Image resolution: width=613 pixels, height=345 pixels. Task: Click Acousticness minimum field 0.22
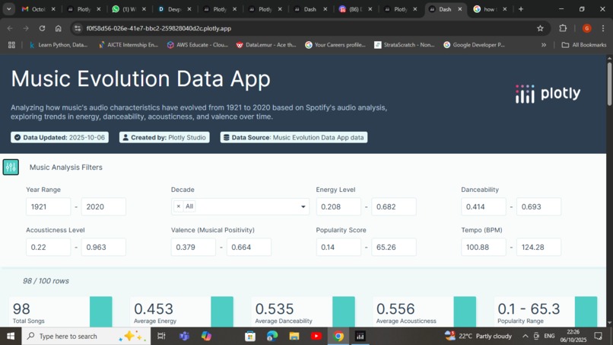pyautogui.click(x=49, y=247)
